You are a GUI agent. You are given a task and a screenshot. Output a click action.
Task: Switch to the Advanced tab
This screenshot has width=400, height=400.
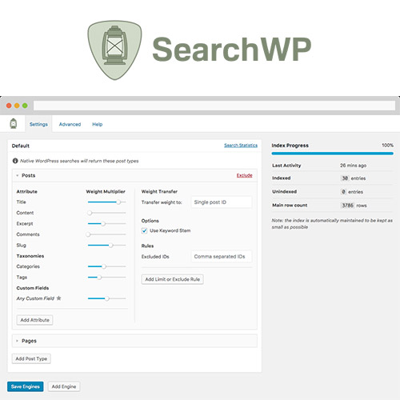(x=70, y=124)
